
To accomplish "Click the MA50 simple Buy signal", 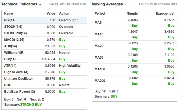I will tap(135, 61).
